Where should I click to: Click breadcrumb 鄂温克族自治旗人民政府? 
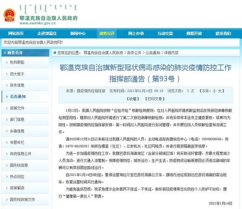coord(103,53)
